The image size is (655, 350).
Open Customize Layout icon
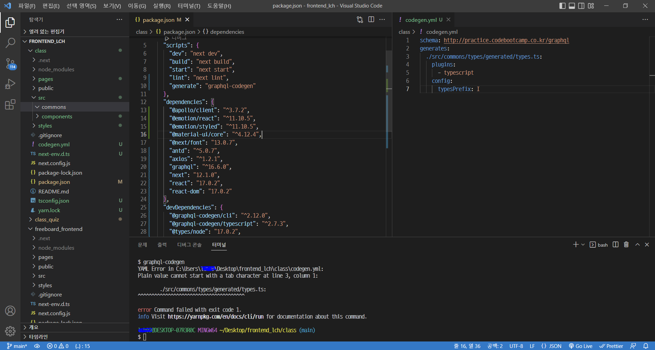coord(591,6)
